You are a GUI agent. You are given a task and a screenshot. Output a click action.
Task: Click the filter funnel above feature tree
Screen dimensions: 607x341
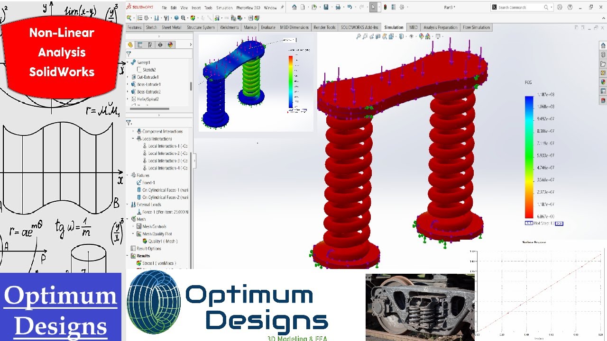129,54
